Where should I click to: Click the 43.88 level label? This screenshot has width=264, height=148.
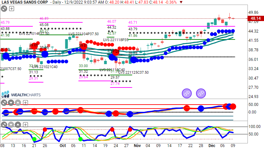click(5, 29)
